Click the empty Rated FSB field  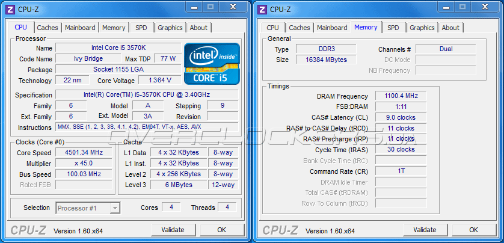84,185
